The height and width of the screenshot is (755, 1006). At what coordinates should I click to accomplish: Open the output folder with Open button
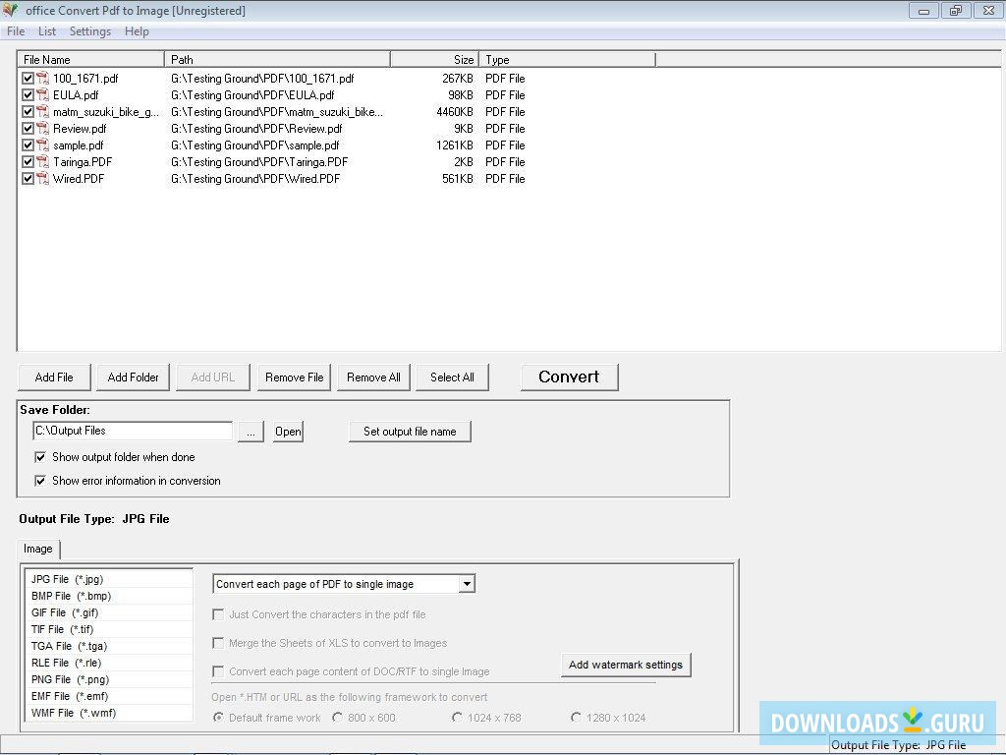coord(288,432)
